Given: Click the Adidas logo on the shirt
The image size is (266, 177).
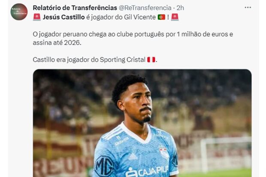Looking at the screenshot, I should [x=133, y=157].
